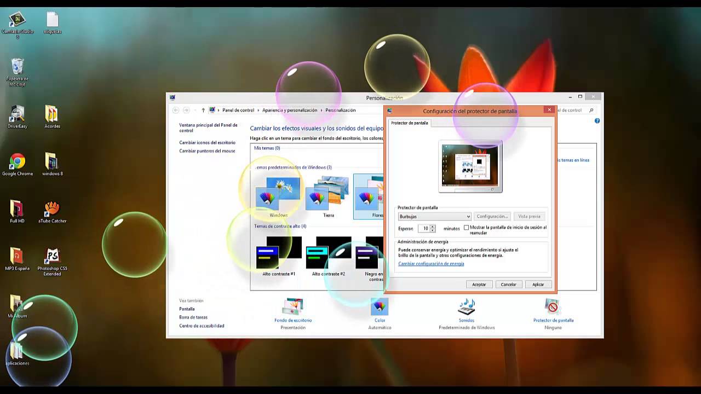Viewport: 701px width, 394px height.
Task: Click the Fondo de escritorio text link
Action: pos(293,321)
